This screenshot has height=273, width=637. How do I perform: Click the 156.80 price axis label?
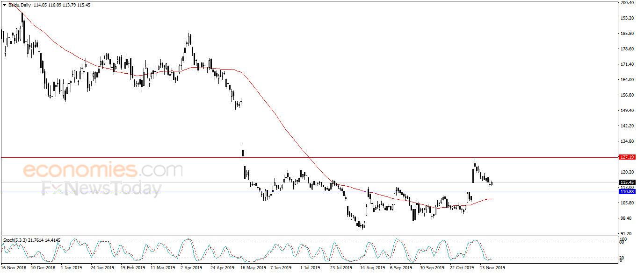coord(627,95)
